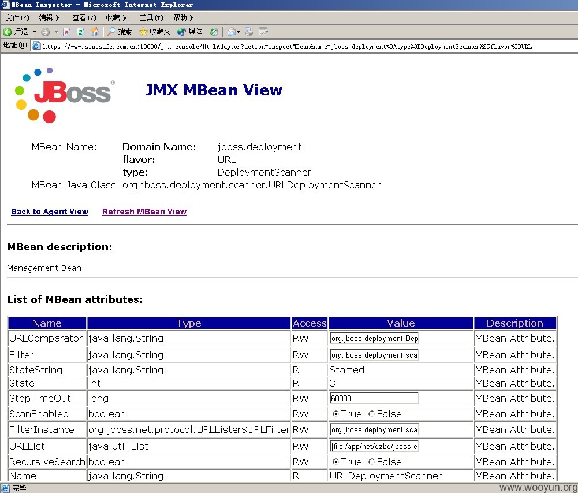578x493 pixels.
Task: Click the Started value cell
Action: [x=401, y=370]
